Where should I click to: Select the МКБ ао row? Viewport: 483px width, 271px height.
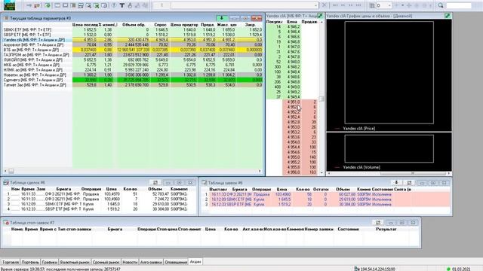click(x=133, y=65)
